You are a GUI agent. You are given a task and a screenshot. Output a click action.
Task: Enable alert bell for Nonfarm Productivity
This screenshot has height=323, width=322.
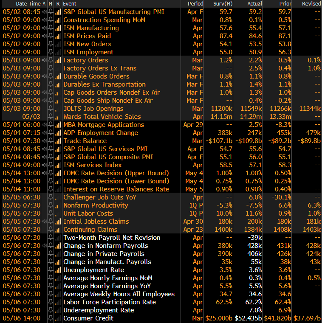[51, 205]
